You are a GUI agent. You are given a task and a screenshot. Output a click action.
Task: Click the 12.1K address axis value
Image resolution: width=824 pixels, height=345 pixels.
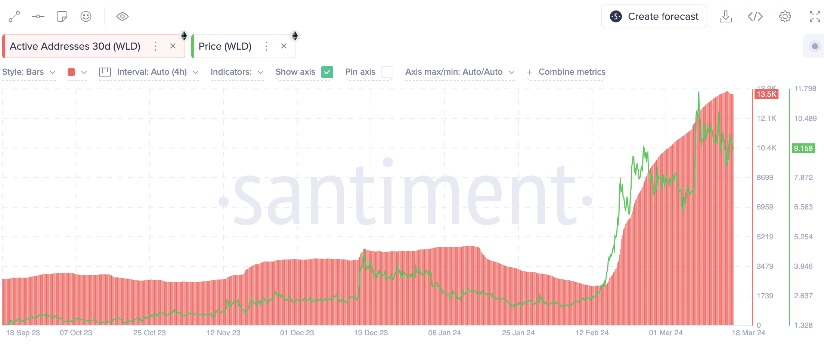tap(766, 118)
